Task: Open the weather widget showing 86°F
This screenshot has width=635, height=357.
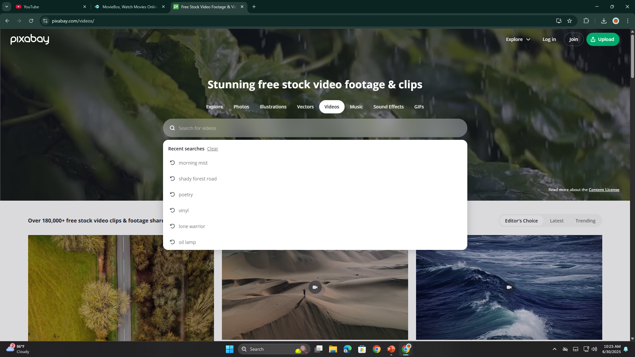Action: click(x=18, y=349)
